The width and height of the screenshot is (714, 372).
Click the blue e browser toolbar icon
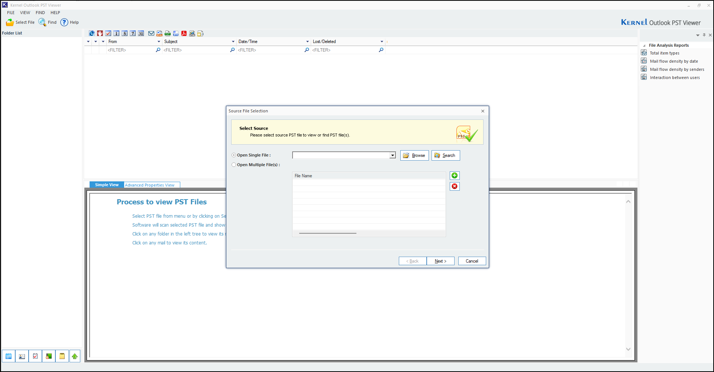pyautogui.click(x=92, y=33)
